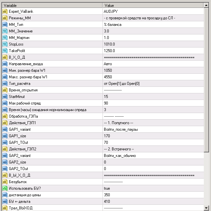Click the integer icon beside GAP2_variant

click(x=5, y=156)
